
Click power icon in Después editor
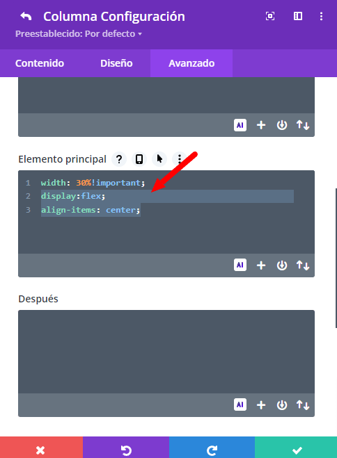point(282,405)
